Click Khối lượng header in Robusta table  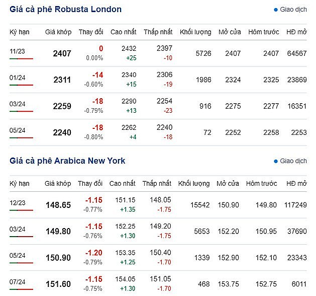(195, 32)
